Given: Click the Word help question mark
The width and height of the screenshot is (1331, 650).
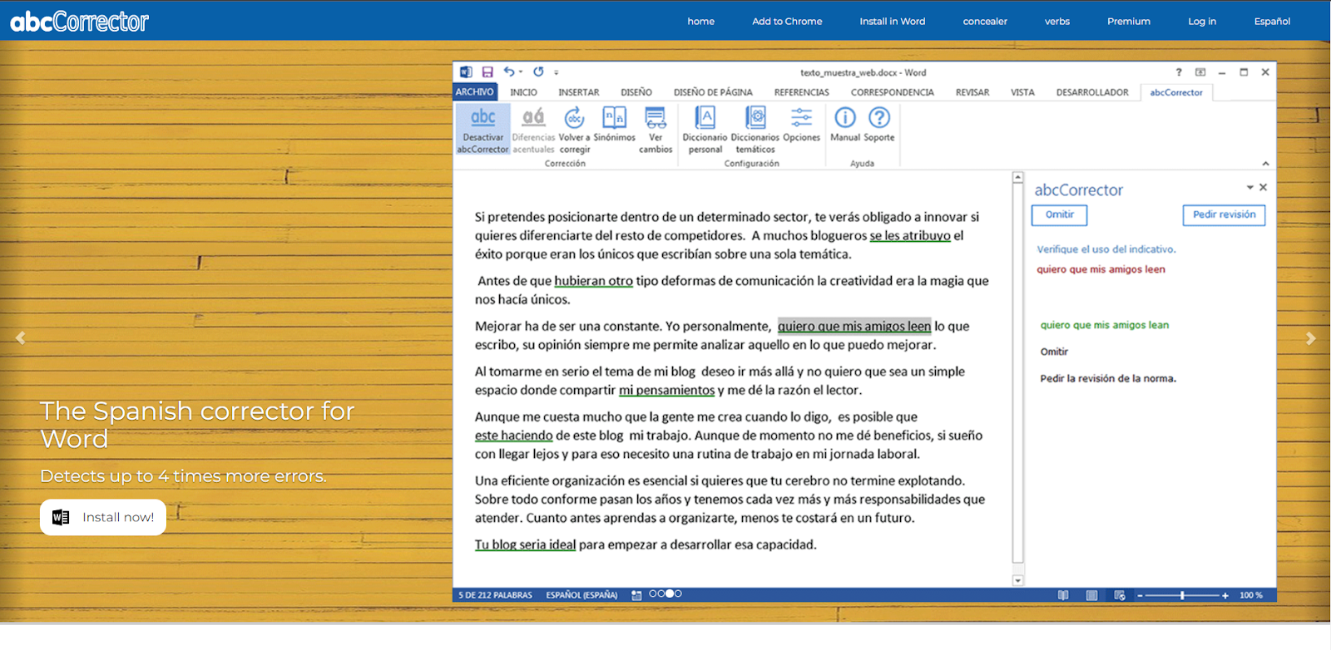Looking at the screenshot, I should point(1178,72).
